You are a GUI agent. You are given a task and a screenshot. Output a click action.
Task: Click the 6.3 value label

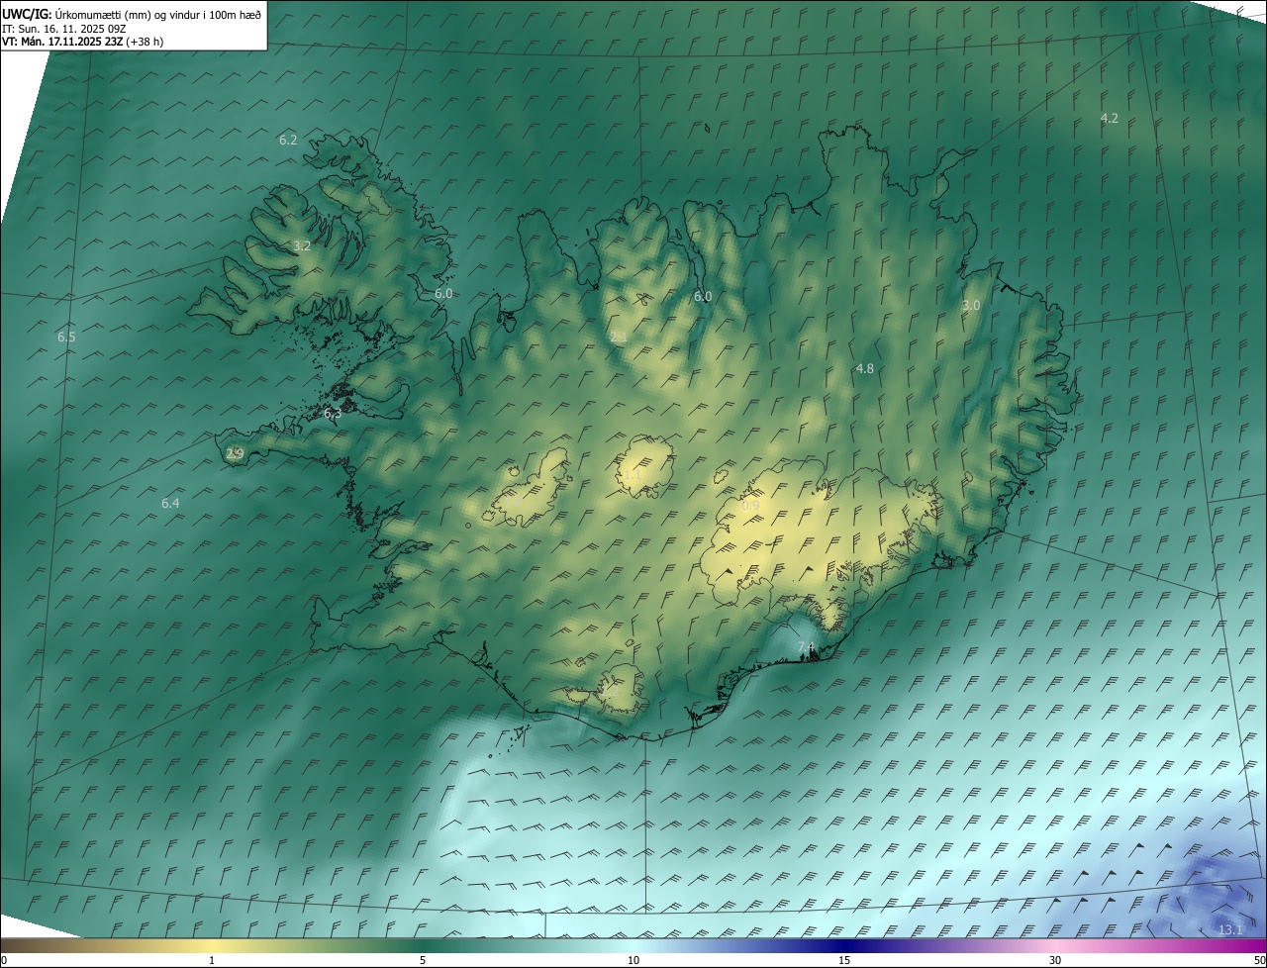coord(333,413)
